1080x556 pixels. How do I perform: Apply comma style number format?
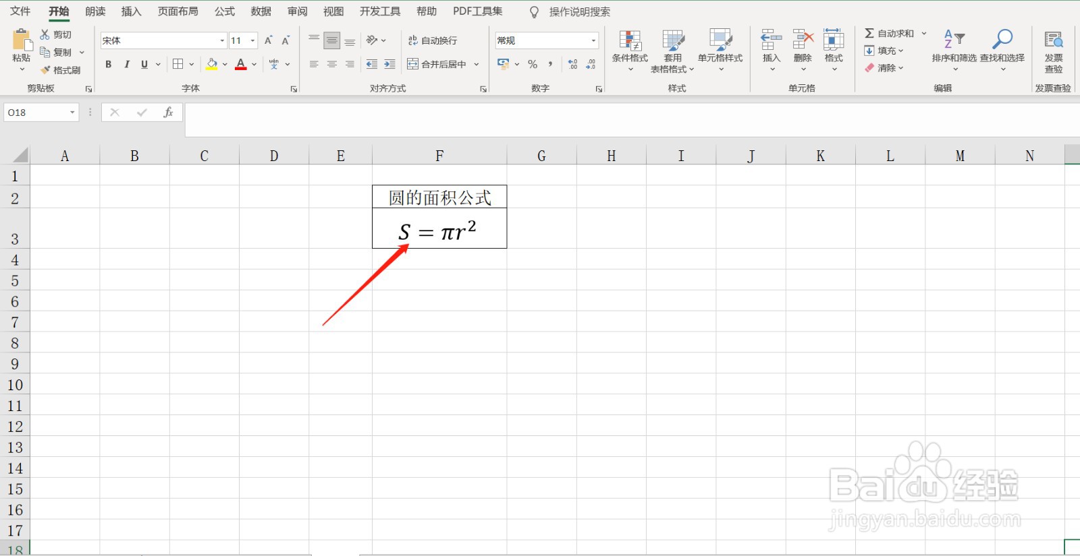[551, 64]
